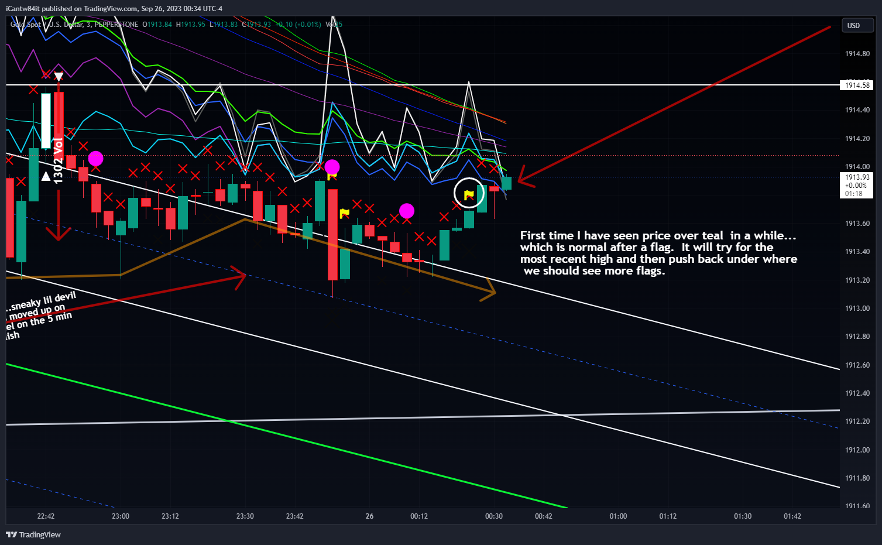
Task: Click the 00:30 time axis label
Action: (494, 516)
